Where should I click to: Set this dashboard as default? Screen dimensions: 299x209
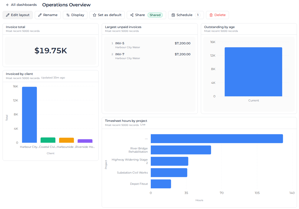(x=107, y=15)
